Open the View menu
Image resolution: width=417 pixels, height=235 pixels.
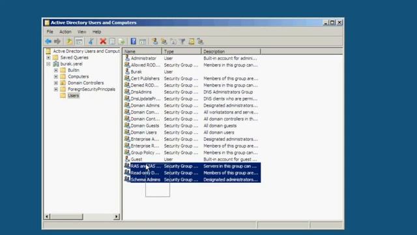tap(81, 32)
